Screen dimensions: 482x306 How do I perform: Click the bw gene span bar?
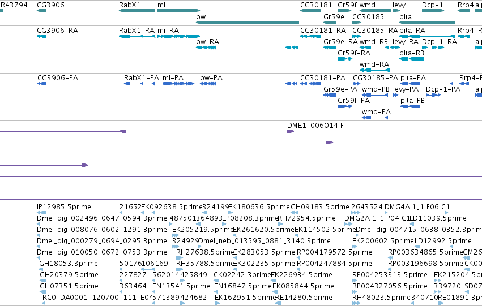(x=248, y=23)
